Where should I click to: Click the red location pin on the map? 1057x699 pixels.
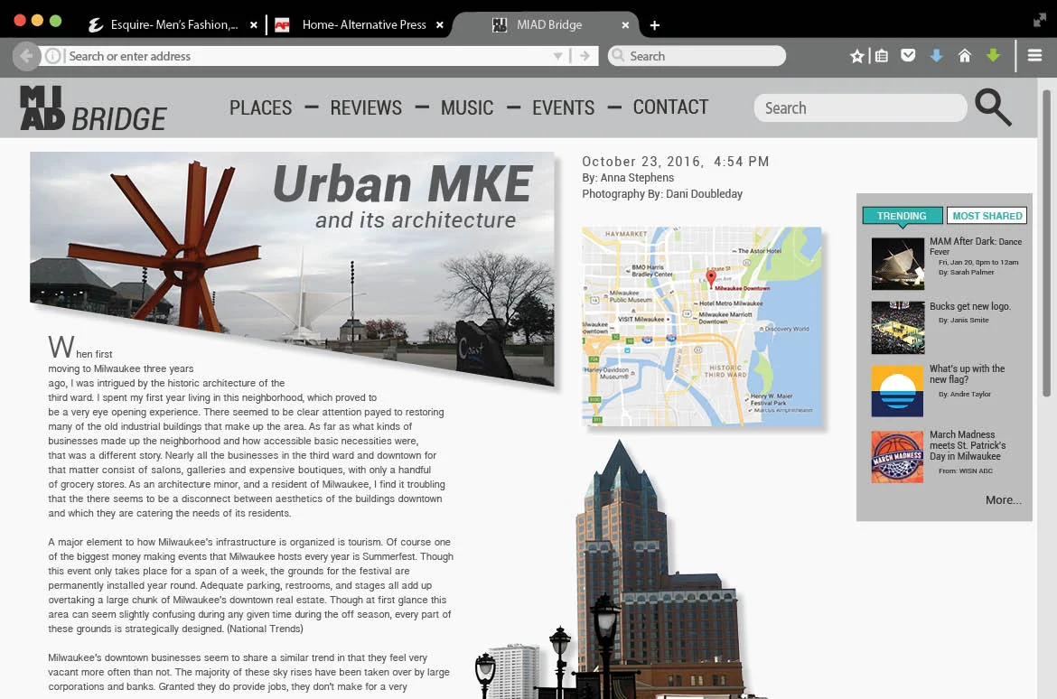click(x=710, y=278)
